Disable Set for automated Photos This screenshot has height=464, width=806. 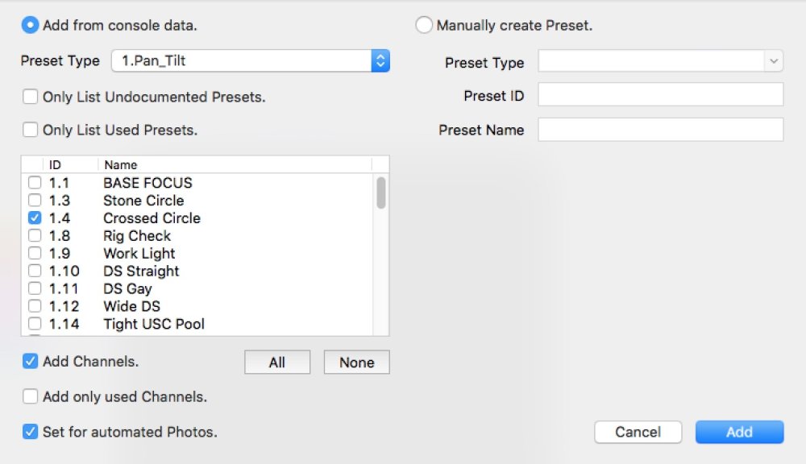tap(30, 432)
